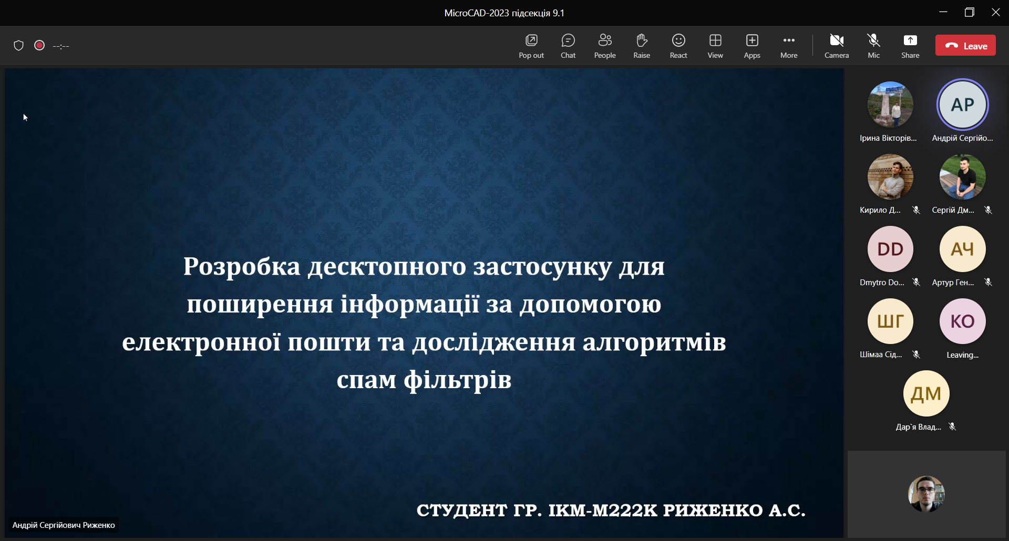Open the Apps panel

coord(751,46)
